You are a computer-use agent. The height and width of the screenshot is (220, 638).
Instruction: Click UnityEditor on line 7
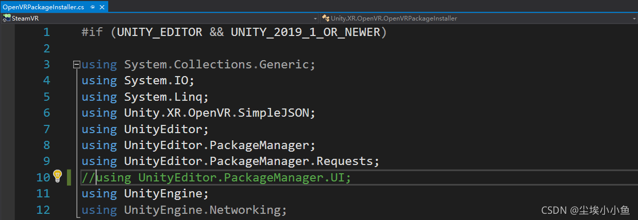(x=163, y=130)
